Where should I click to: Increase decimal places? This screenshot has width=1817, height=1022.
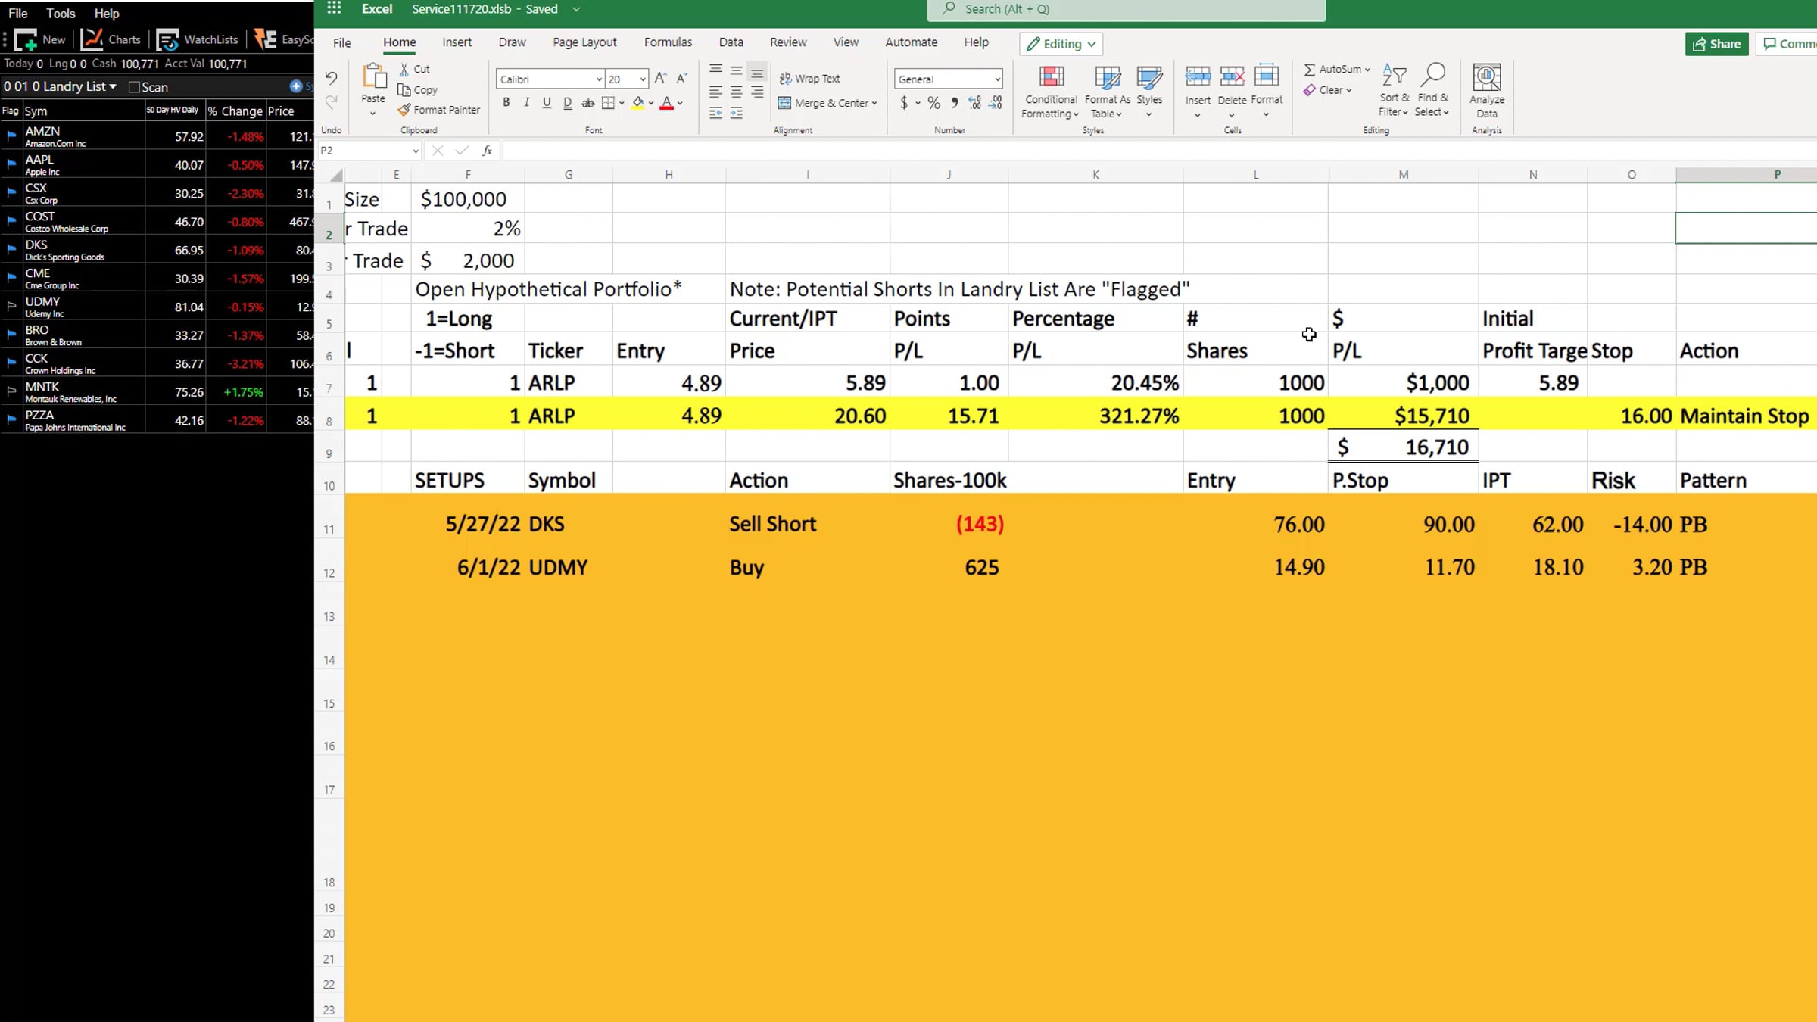click(x=975, y=103)
